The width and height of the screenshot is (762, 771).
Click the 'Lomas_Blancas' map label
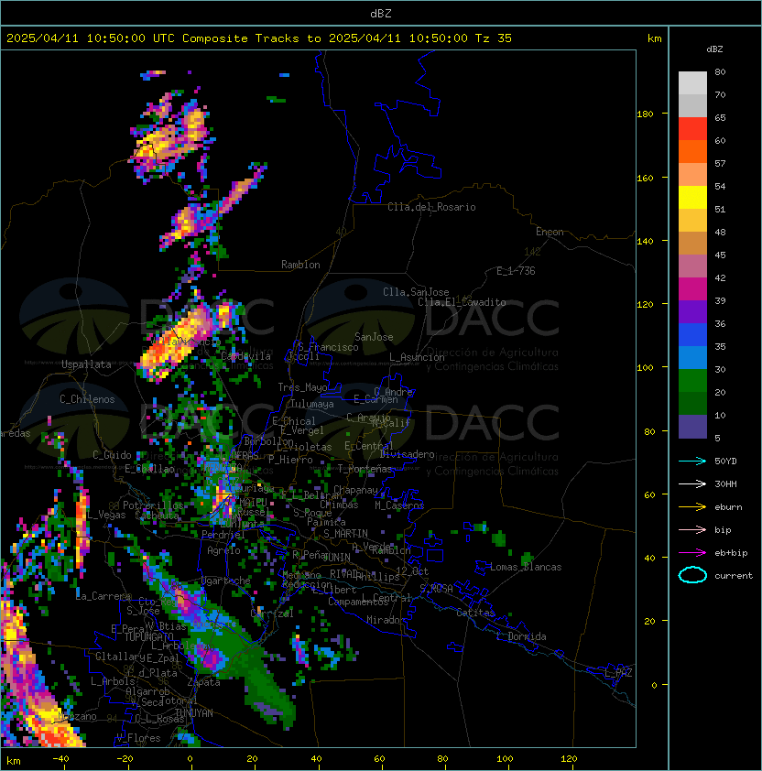pos(526,567)
